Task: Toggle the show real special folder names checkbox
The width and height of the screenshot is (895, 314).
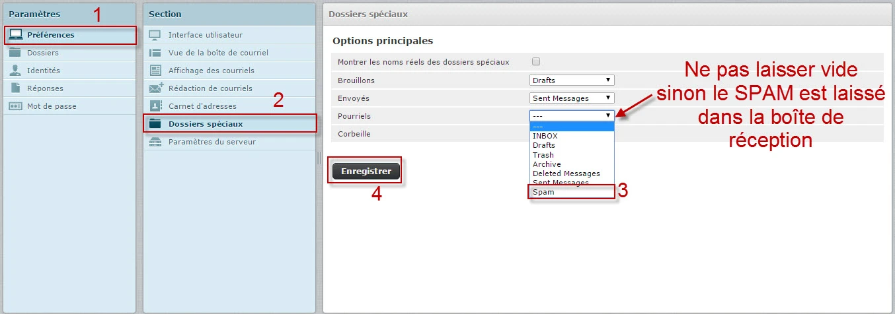Action: [x=536, y=62]
